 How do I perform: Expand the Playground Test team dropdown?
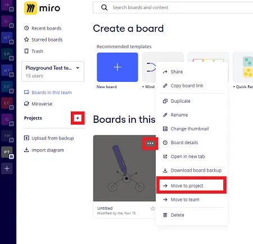(x=53, y=71)
